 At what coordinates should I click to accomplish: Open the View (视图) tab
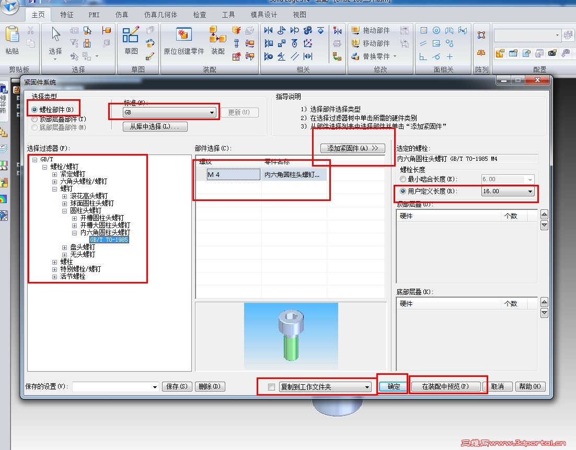(299, 15)
